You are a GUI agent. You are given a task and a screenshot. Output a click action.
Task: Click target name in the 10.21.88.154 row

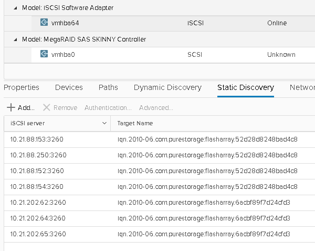207,187
